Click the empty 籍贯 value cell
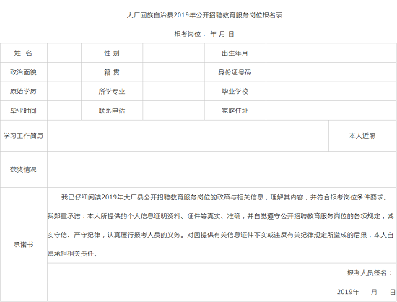Viewport: 397px width, 302px height. pyautogui.click(x=174, y=72)
